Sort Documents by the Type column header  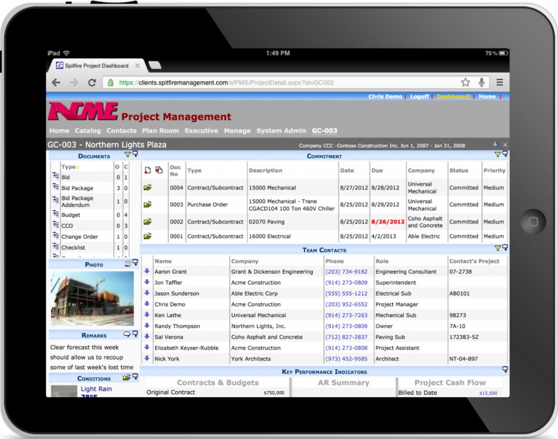point(68,167)
